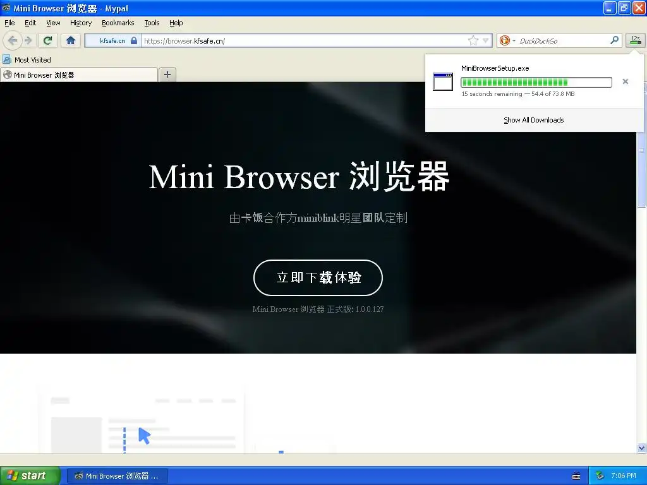The width and height of the screenshot is (647, 485).
Task: Open the Edit menu
Action: pyautogui.click(x=30, y=23)
